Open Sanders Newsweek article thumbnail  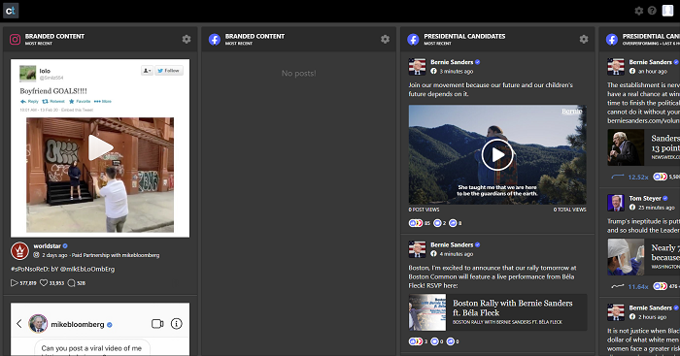pos(626,147)
